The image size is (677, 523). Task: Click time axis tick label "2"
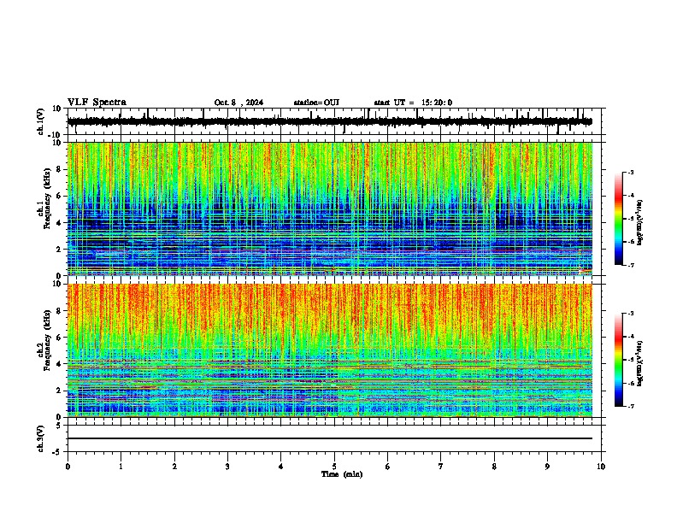[174, 467]
